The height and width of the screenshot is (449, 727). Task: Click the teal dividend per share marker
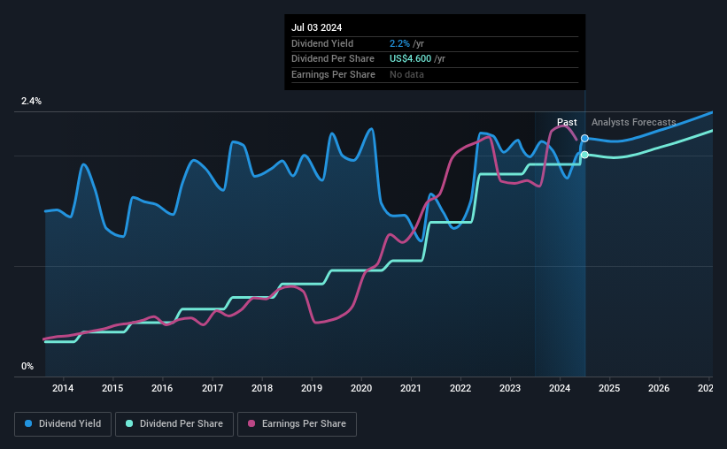pos(584,155)
